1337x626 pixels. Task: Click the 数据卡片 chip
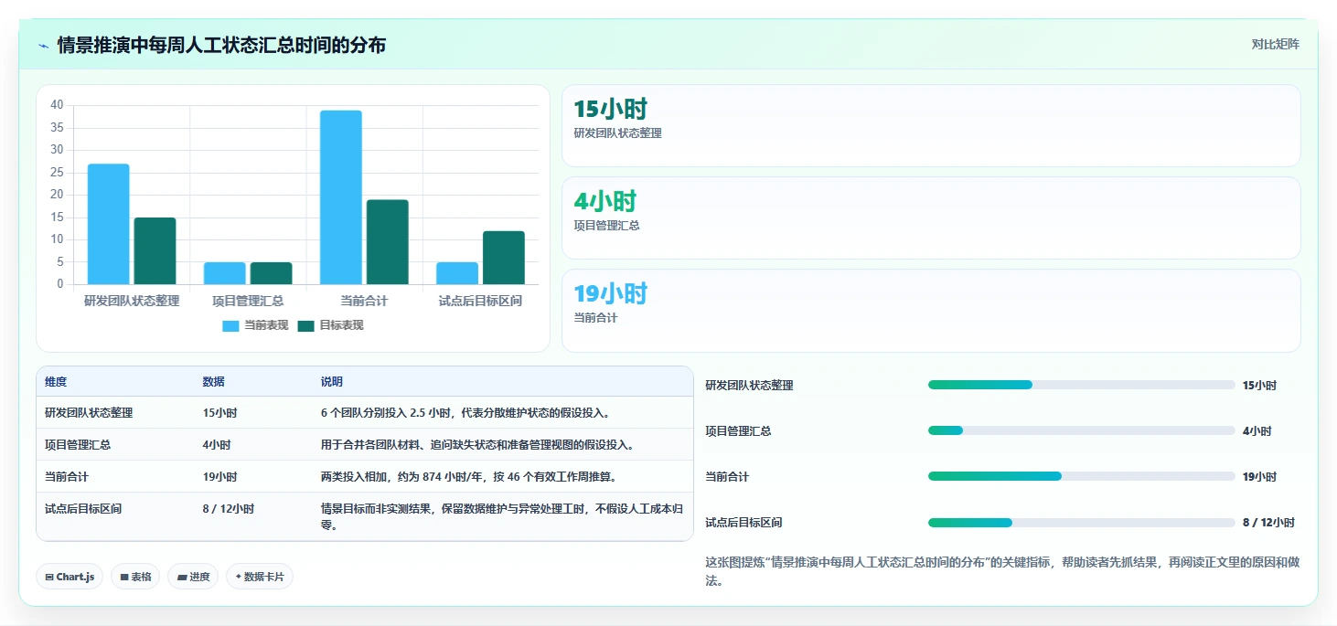(x=260, y=577)
